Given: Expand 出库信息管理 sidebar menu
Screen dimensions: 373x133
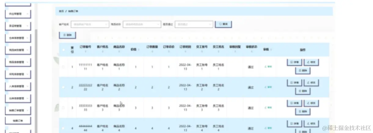Looking at the screenshot, I should [18, 98].
